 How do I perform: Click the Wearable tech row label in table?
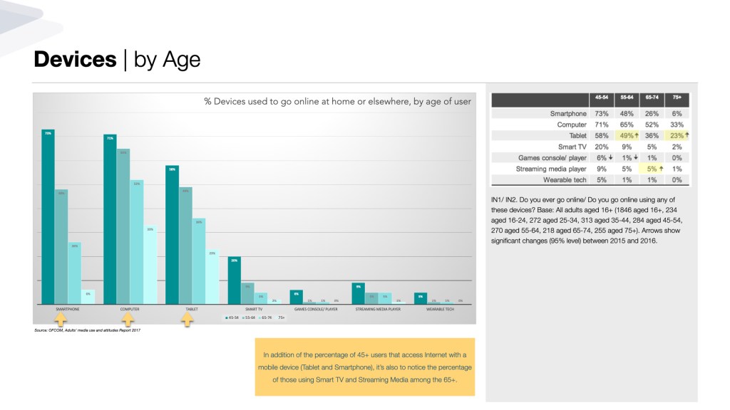tap(564, 180)
